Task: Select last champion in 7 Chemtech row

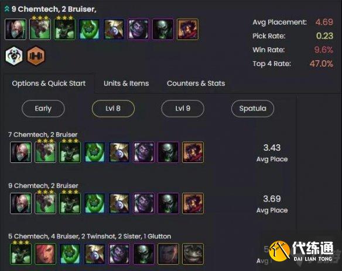Action: [193, 152]
